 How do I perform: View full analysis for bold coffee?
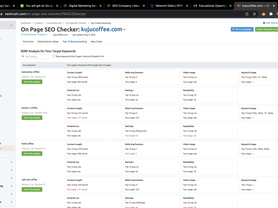click(x=32, y=154)
